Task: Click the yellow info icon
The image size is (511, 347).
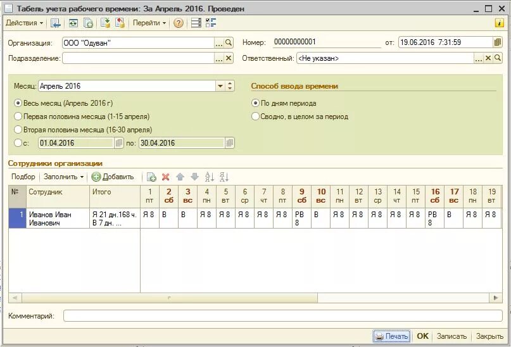Action: pos(499,23)
